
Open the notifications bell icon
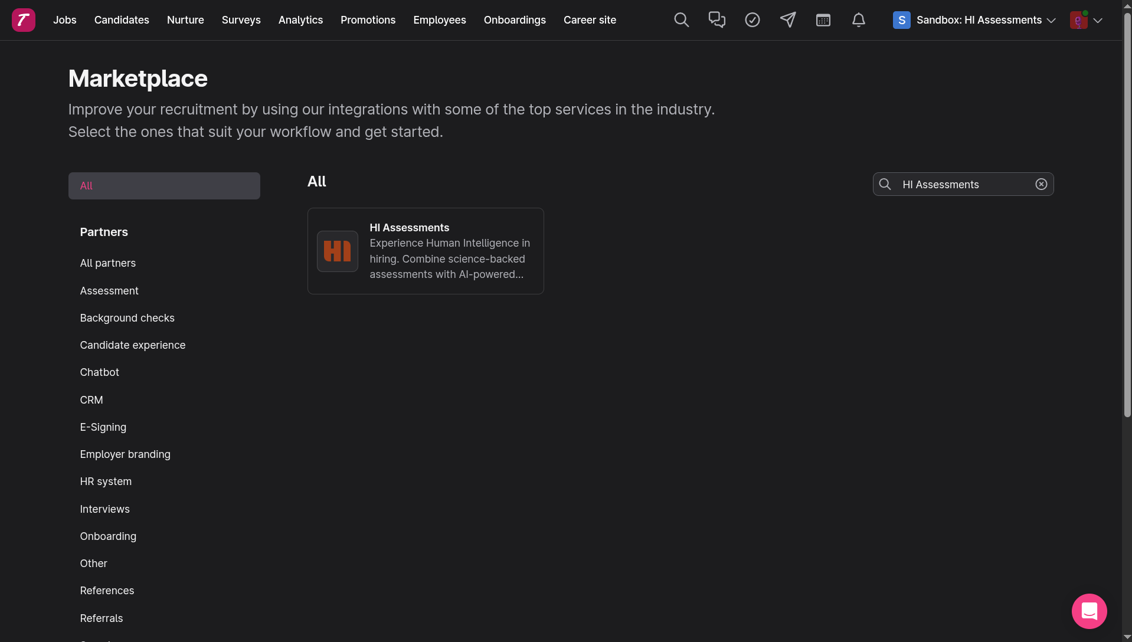(x=858, y=20)
